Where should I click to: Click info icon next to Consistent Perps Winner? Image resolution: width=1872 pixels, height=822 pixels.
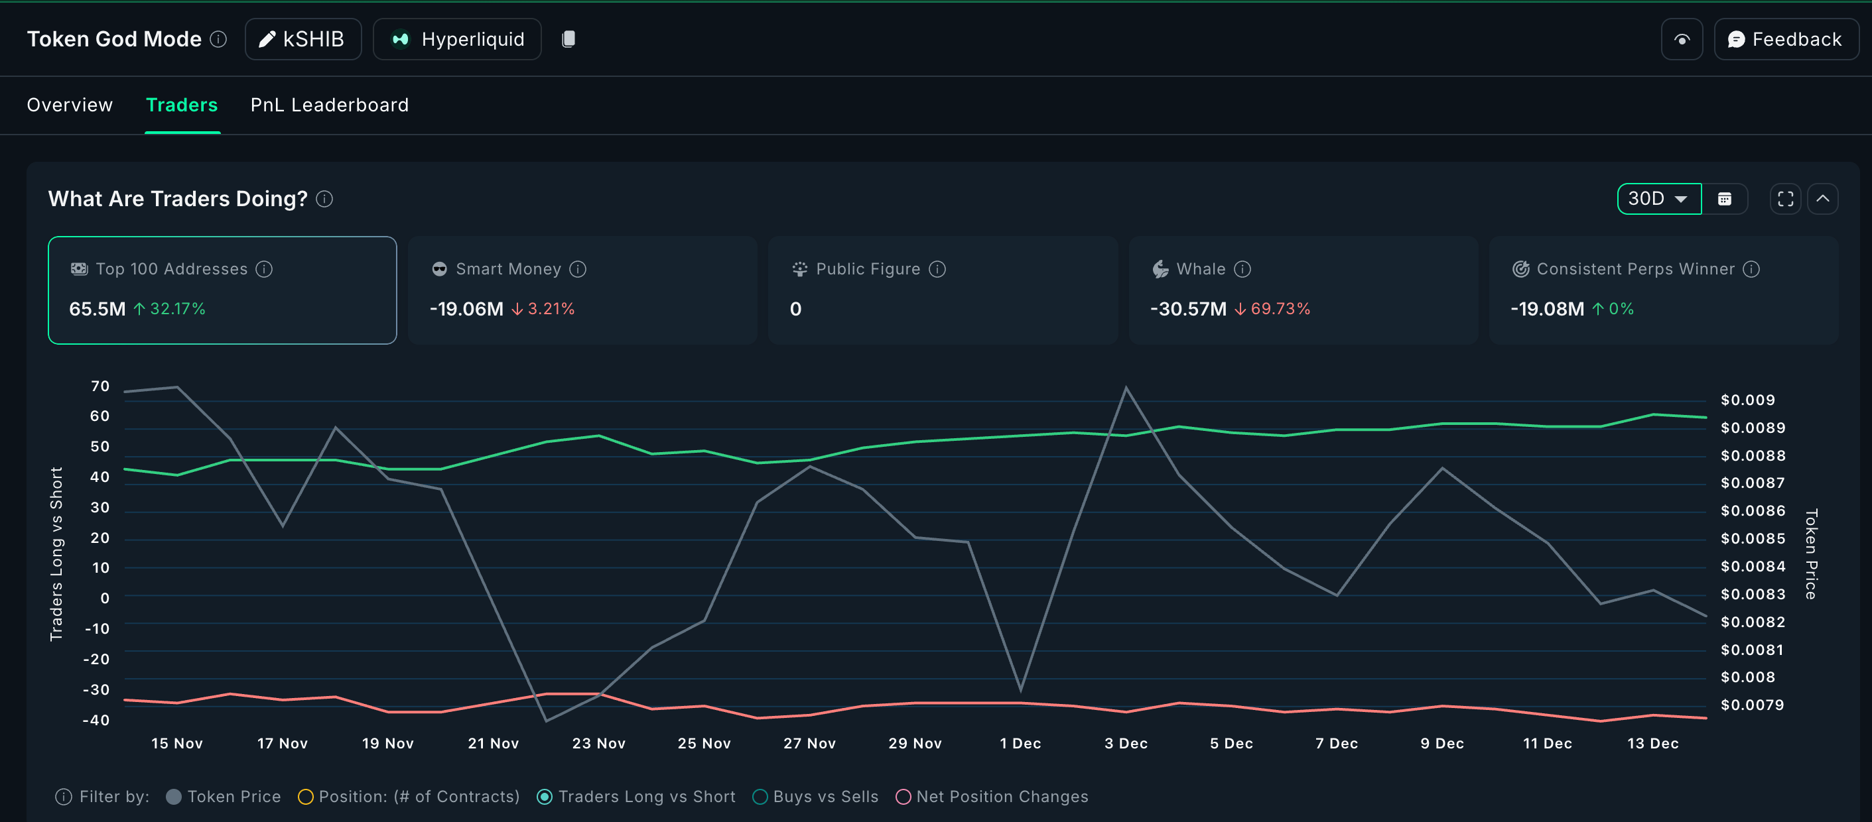point(1751,269)
